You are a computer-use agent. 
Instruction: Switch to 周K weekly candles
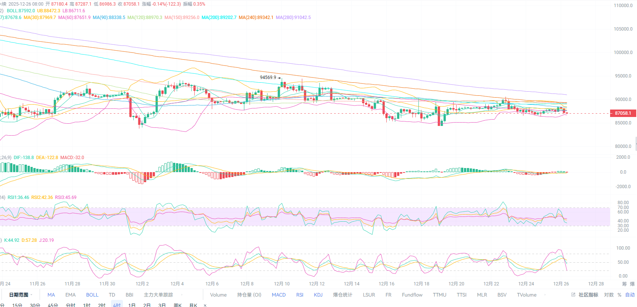point(177,305)
